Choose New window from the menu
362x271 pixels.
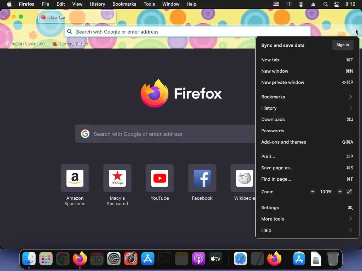(307, 71)
